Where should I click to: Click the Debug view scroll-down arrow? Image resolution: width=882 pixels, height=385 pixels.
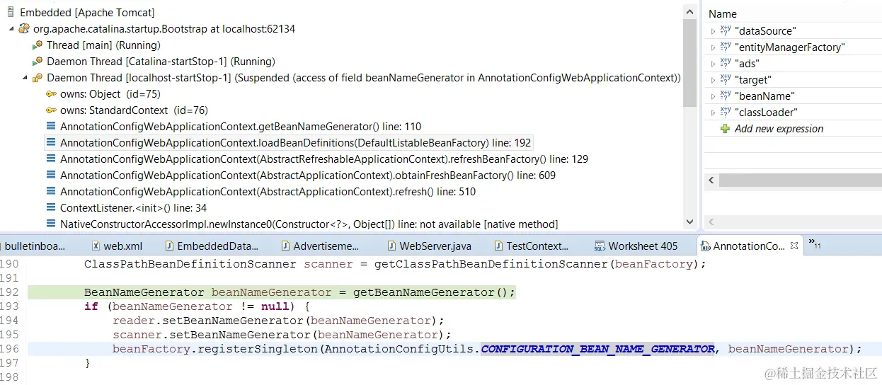click(x=690, y=222)
